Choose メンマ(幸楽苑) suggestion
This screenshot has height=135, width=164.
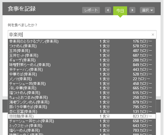point(82,79)
